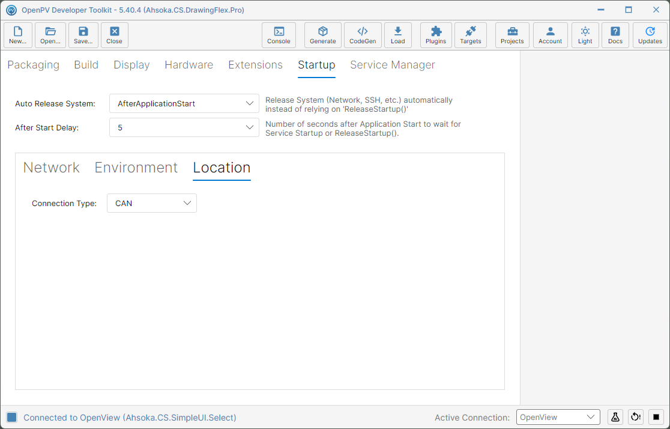Select the Location sub-tab
Image resolution: width=670 pixels, height=429 pixels.
(222, 167)
